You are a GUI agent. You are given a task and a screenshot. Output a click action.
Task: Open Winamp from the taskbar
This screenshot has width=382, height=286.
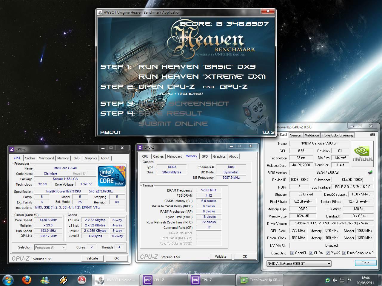[x=63, y=280]
